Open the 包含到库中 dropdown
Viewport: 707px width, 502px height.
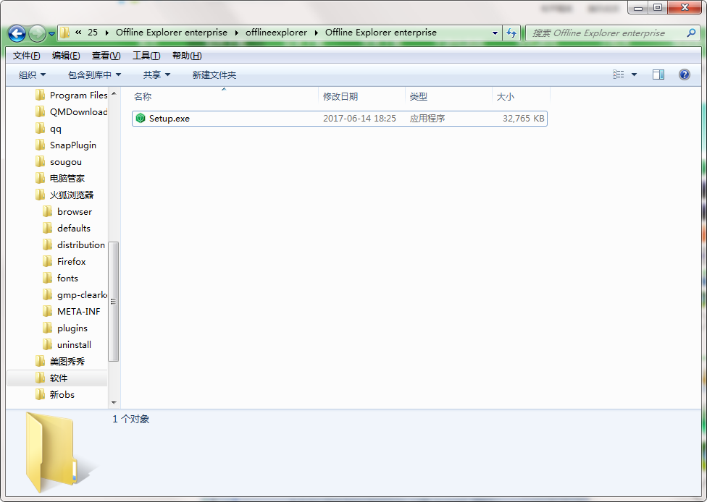pos(94,75)
